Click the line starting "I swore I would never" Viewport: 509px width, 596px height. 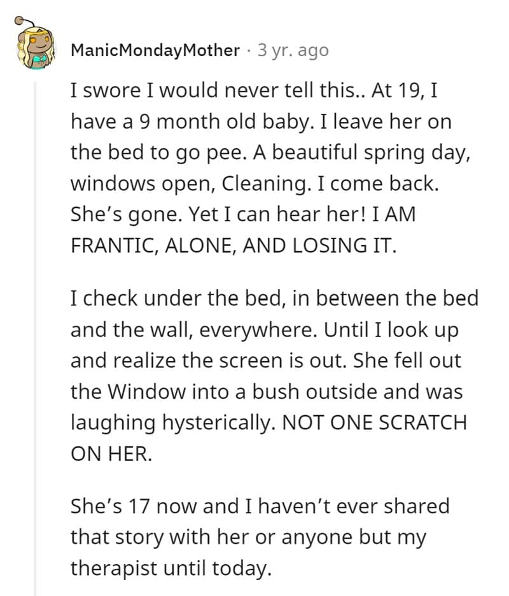[253, 90]
